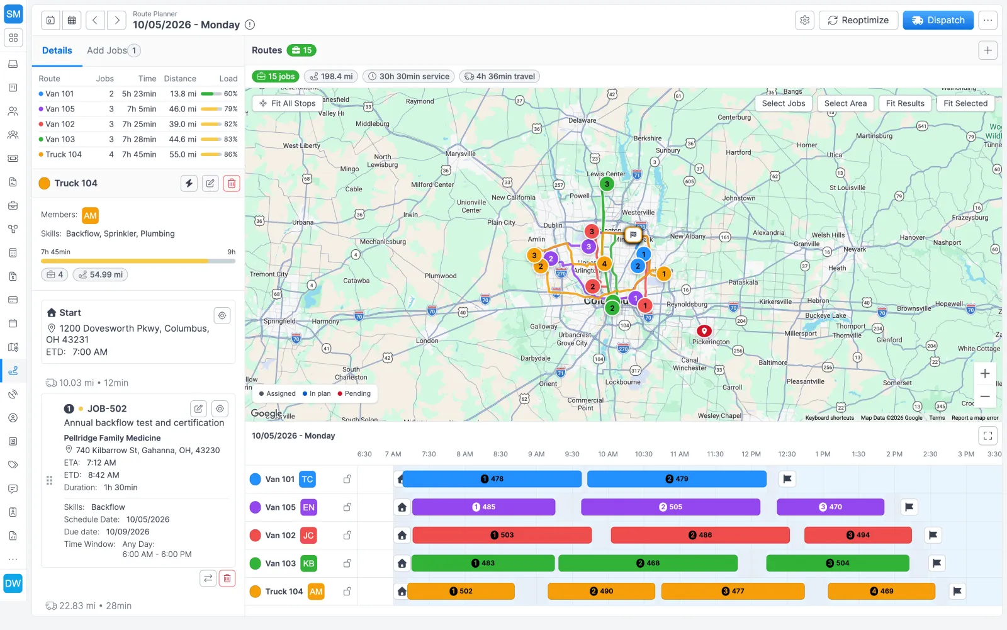Viewport: 1007px width, 630px height.
Task: Click the lightning bolt icon for Truck 104
Action: (x=189, y=183)
